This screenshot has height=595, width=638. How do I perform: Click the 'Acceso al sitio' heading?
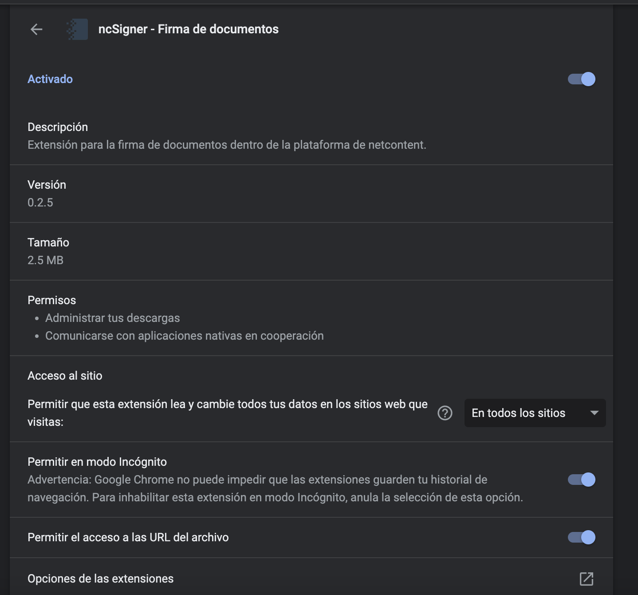65,376
